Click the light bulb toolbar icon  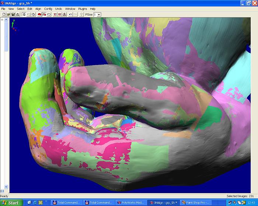[x=81, y=14]
